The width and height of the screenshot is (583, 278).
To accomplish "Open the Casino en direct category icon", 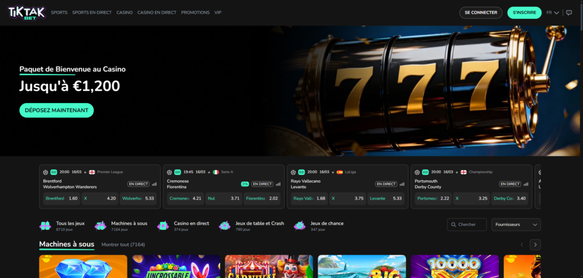I will 163,226.
